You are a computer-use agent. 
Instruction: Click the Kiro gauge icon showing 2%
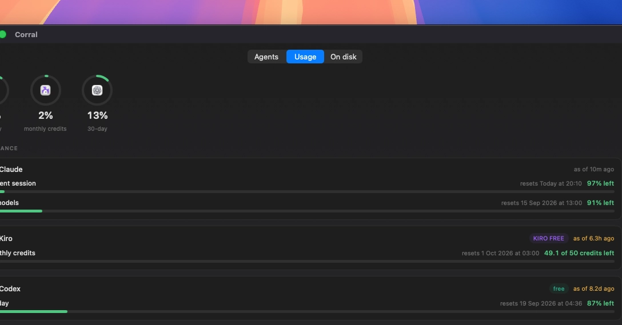click(x=46, y=90)
